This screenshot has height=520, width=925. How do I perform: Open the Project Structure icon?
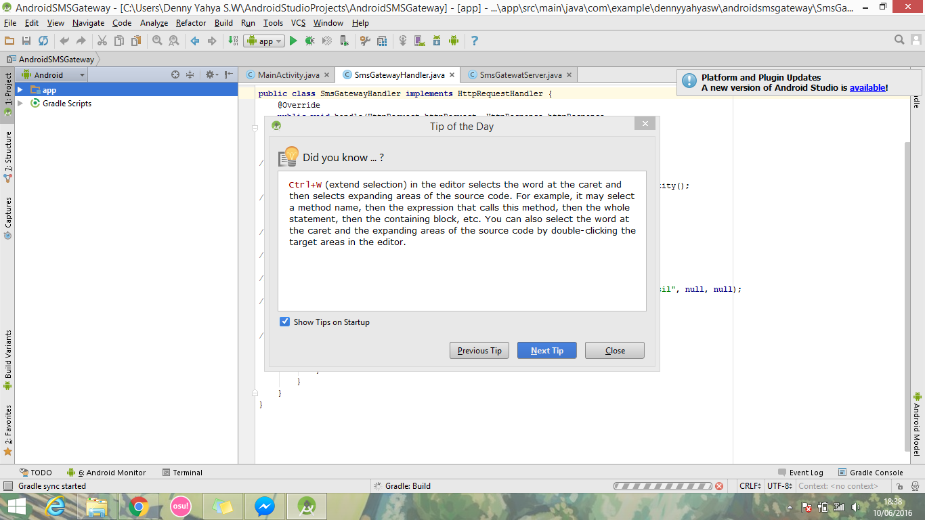382,41
